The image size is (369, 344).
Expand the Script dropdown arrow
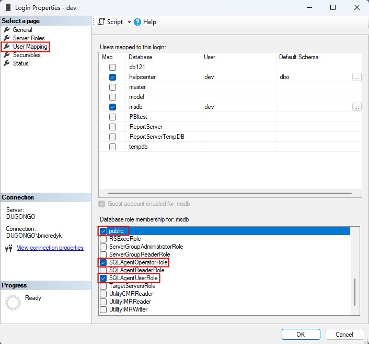(x=129, y=22)
